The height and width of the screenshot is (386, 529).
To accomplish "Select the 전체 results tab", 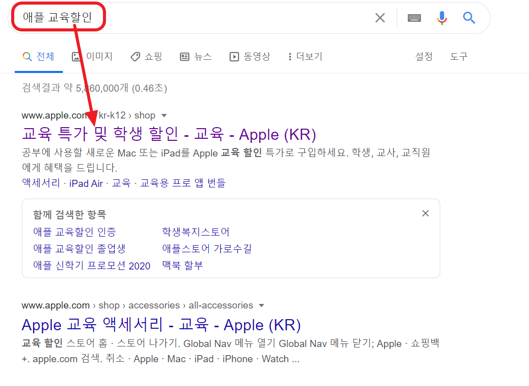I will point(39,57).
